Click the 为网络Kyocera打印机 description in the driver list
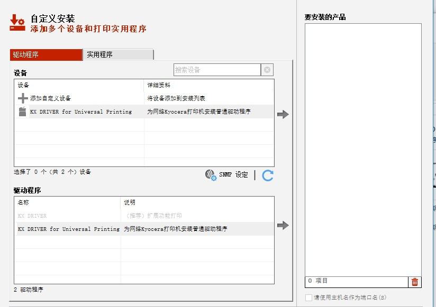436x307 pixels. [x=176, y=229]
